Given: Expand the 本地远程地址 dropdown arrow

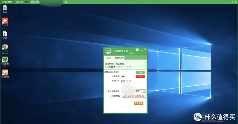Looking at the screenshot, I should click(x=144, y=91).
